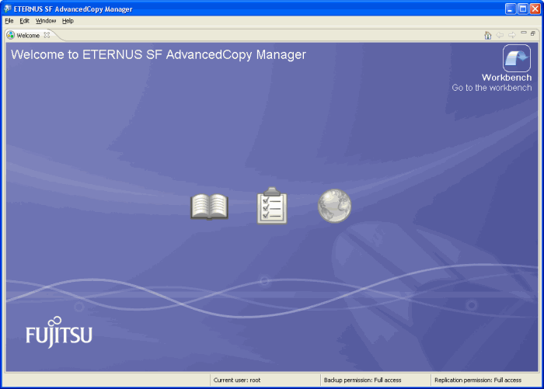Viewport: 544px width, 389px height.
Task: Maximize the ETERNUS SF AdvancedCopy Manager window
Action: (x=522, y=9)
